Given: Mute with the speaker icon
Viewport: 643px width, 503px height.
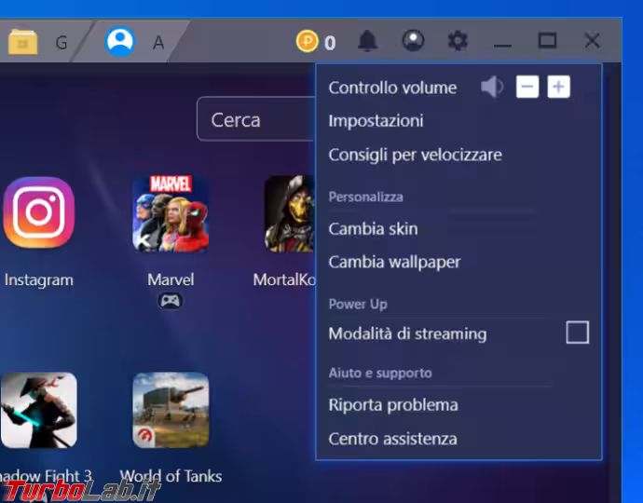Looking at the screenshot, I should tap(492, 87).
